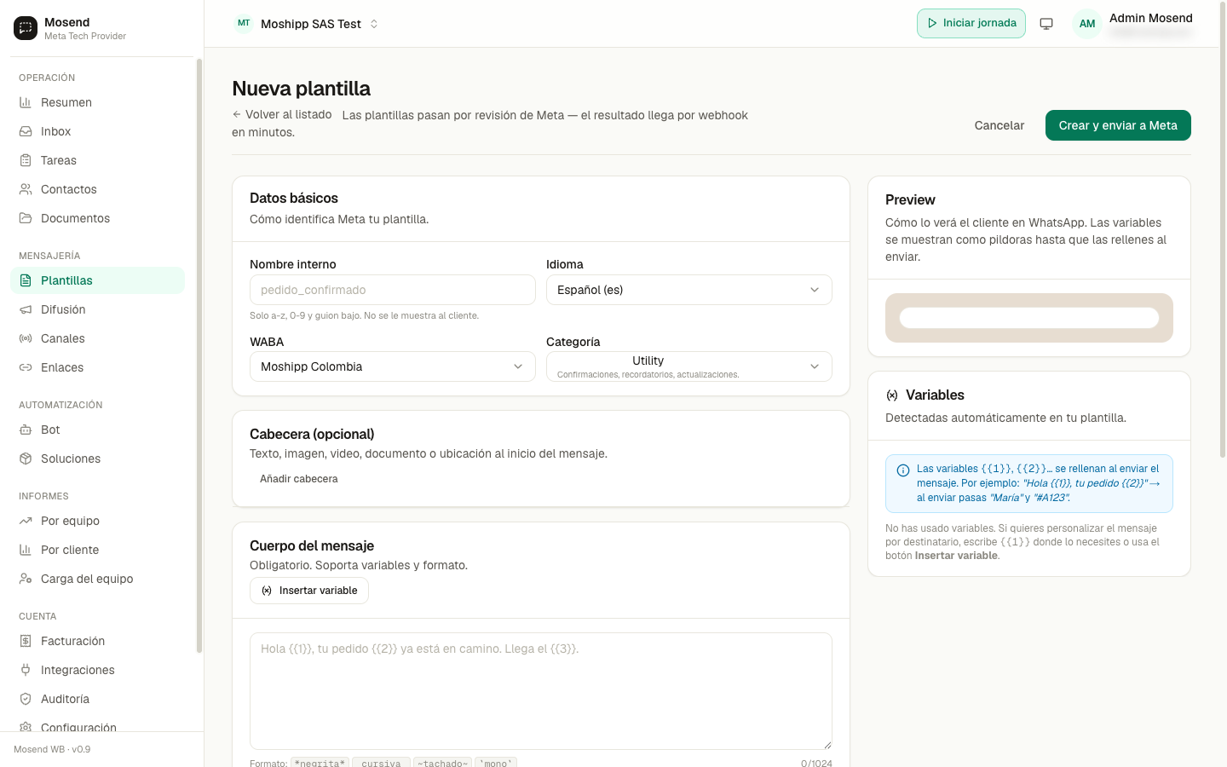Click Volver al listado link
The image size is (1227, 767).
(x=282, y=114)
